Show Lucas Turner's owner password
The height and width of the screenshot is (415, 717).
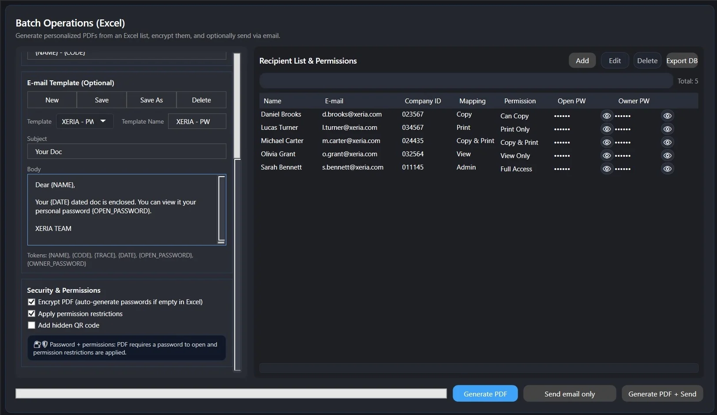point(667,128)
